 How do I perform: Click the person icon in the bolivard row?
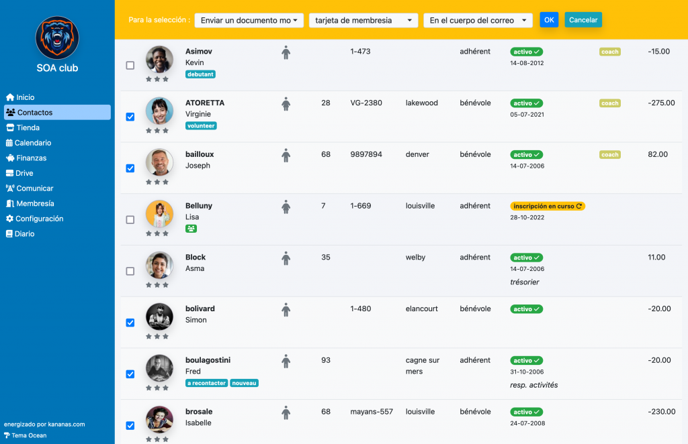click(x=286, y=310)
